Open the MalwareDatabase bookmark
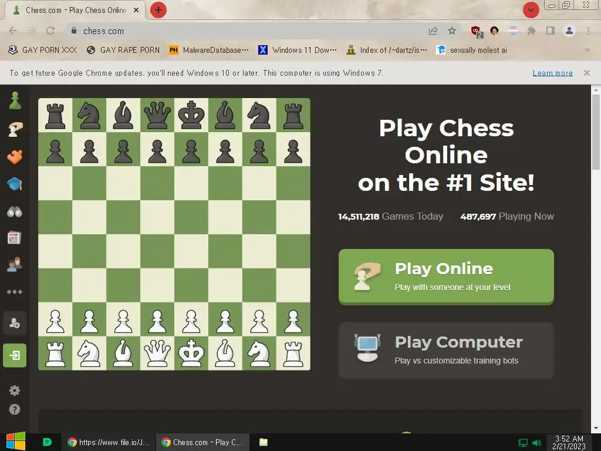Viewport: 601px width, 451px height. 208,50
